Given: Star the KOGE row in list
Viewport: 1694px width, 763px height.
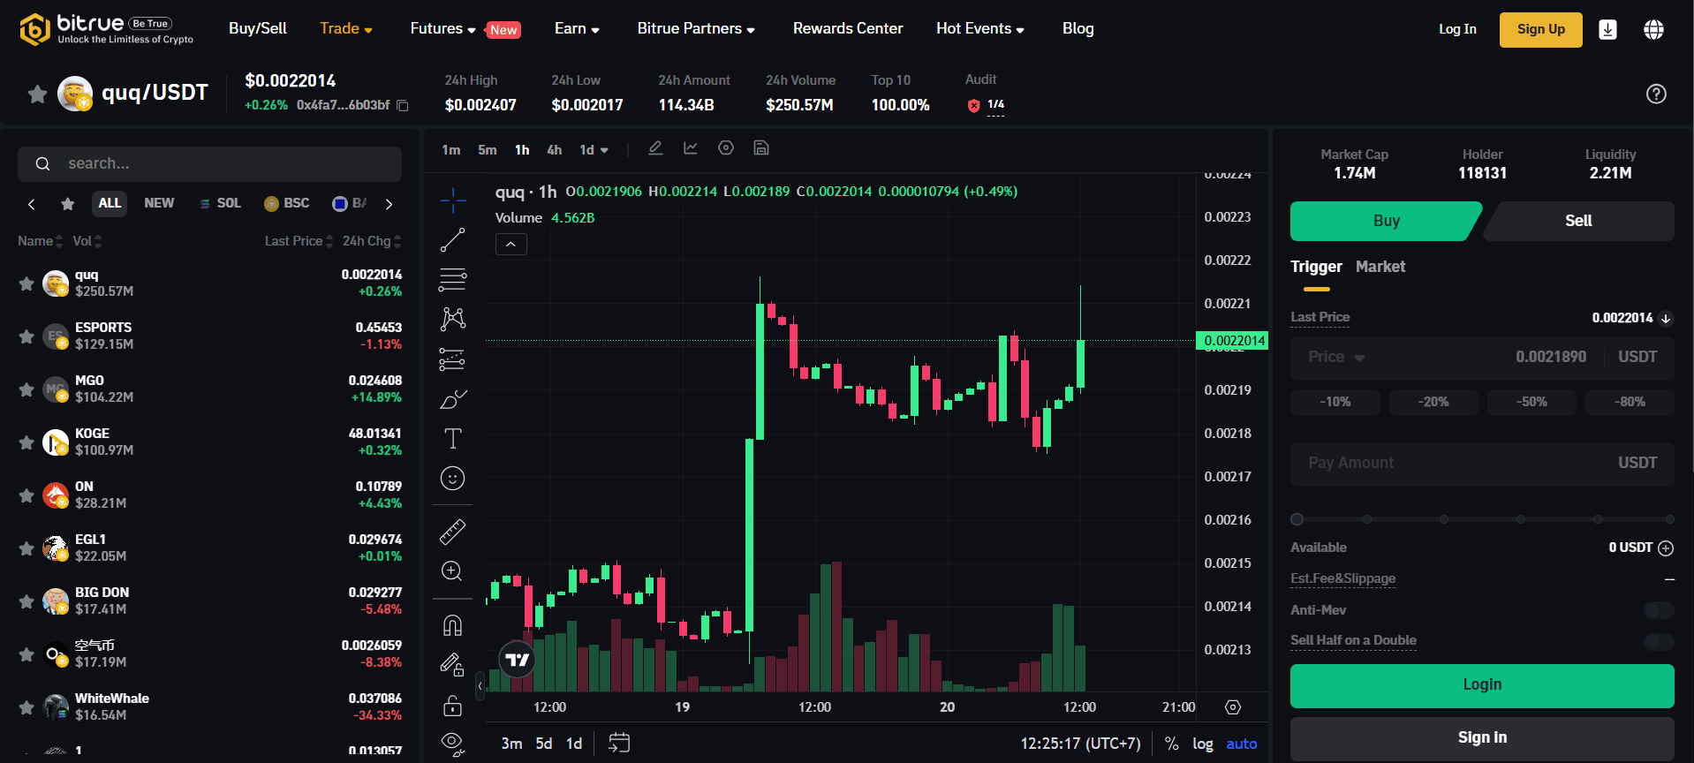Looking at the screenshot, I should (x=26, y=442).
